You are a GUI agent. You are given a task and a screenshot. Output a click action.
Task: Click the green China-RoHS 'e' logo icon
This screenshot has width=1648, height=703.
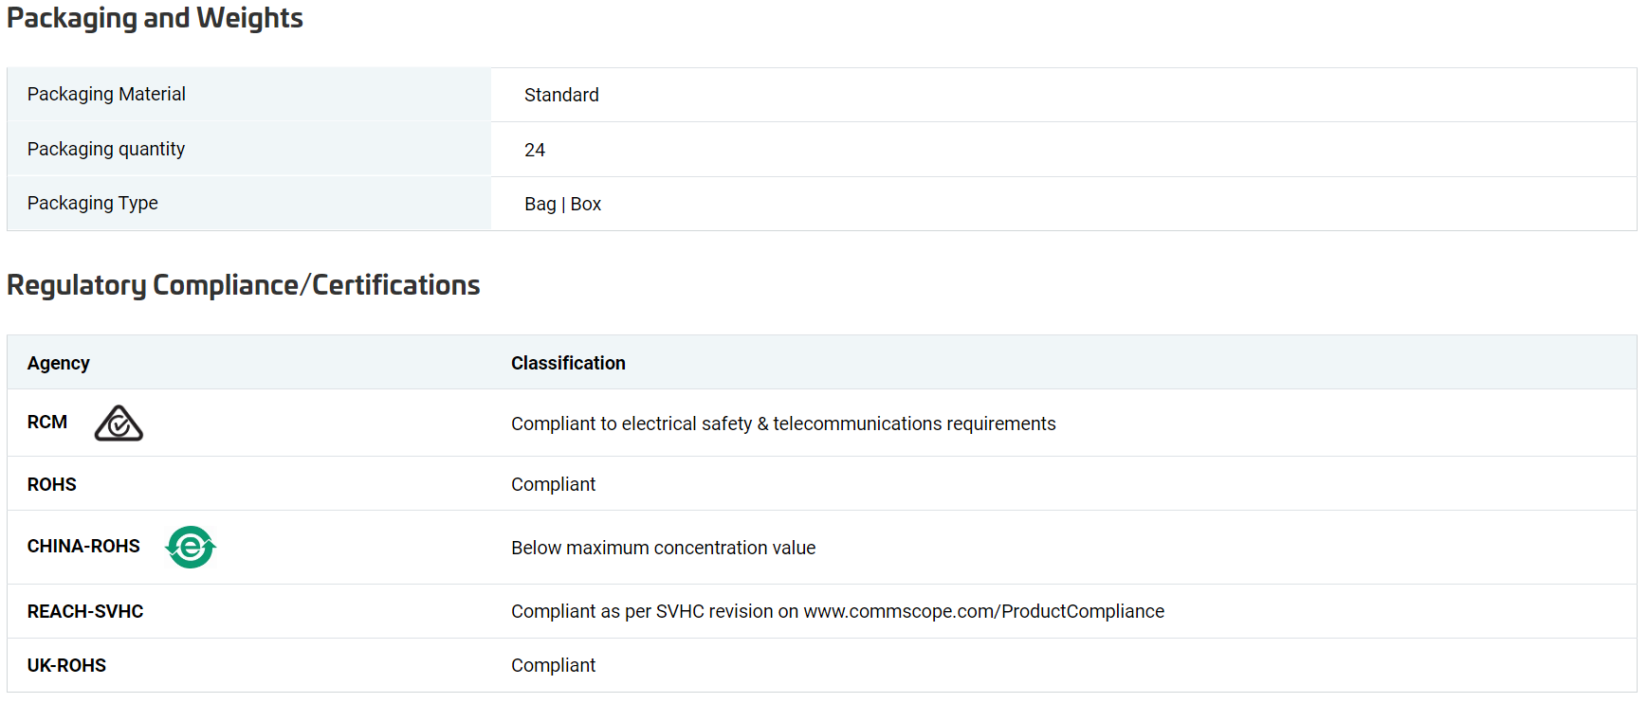[191, 547]
